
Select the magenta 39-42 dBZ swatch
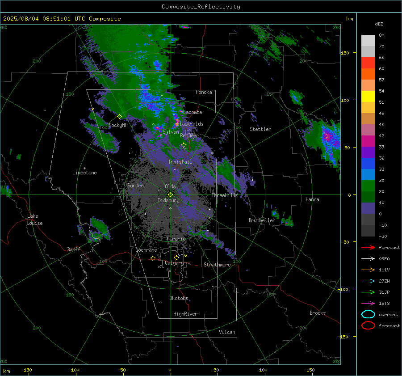coord(368,141)
